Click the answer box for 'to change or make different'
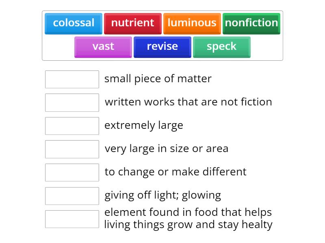 (72, 172)
